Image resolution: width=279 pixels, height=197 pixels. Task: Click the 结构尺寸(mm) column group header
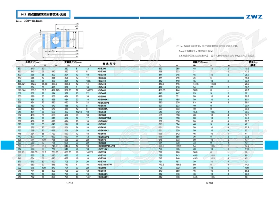click(200, 62)
